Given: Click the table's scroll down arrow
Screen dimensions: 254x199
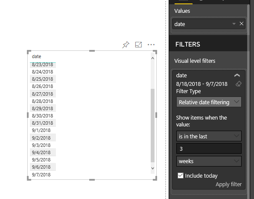Looking at the screenshot, I should tap(152, 168).
